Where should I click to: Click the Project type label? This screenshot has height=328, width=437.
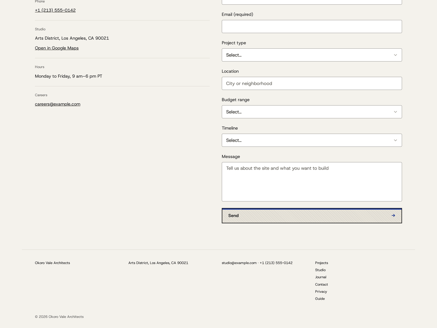click(234, 43)
